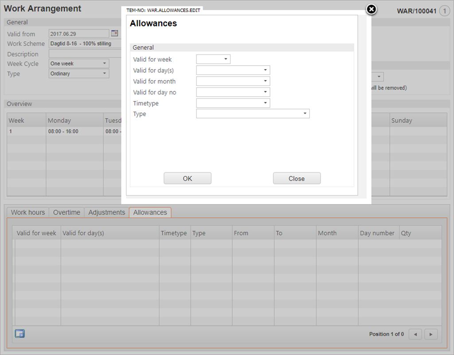Open the Valid for week dropdown
The height and width of the screenshot is (355, 454).
(x=213, y=59)
